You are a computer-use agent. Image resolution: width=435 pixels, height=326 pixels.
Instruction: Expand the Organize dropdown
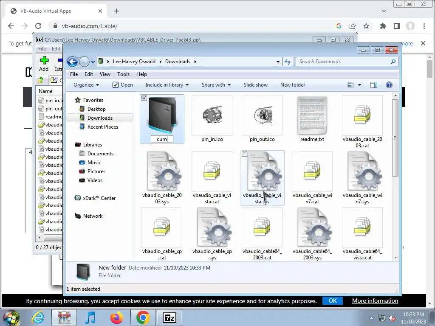click(86, 85)
